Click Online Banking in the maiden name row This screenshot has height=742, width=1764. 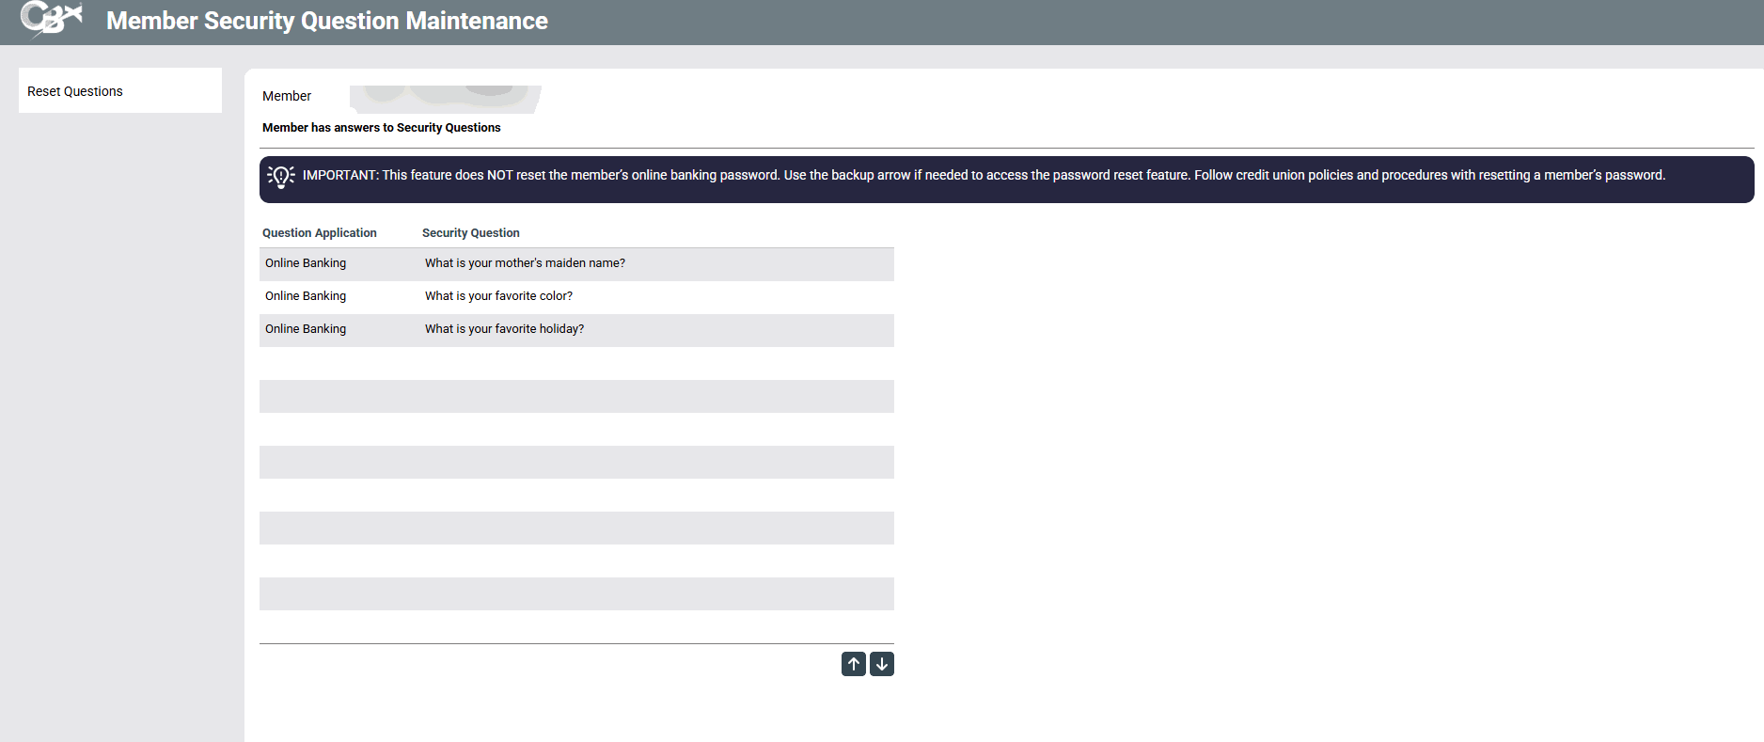306,263
